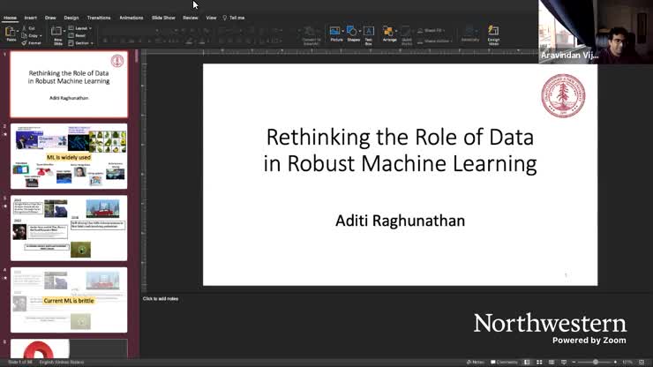653x367 pixels.
Task: Open Shape Outline options
Action: point(434,41)
